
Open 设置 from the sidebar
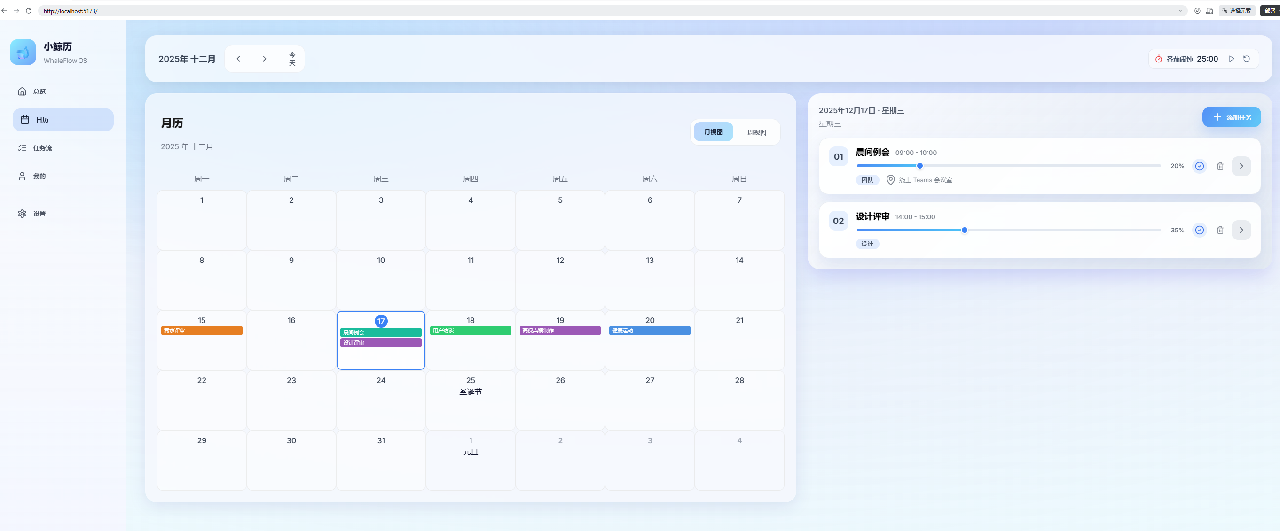39,214
